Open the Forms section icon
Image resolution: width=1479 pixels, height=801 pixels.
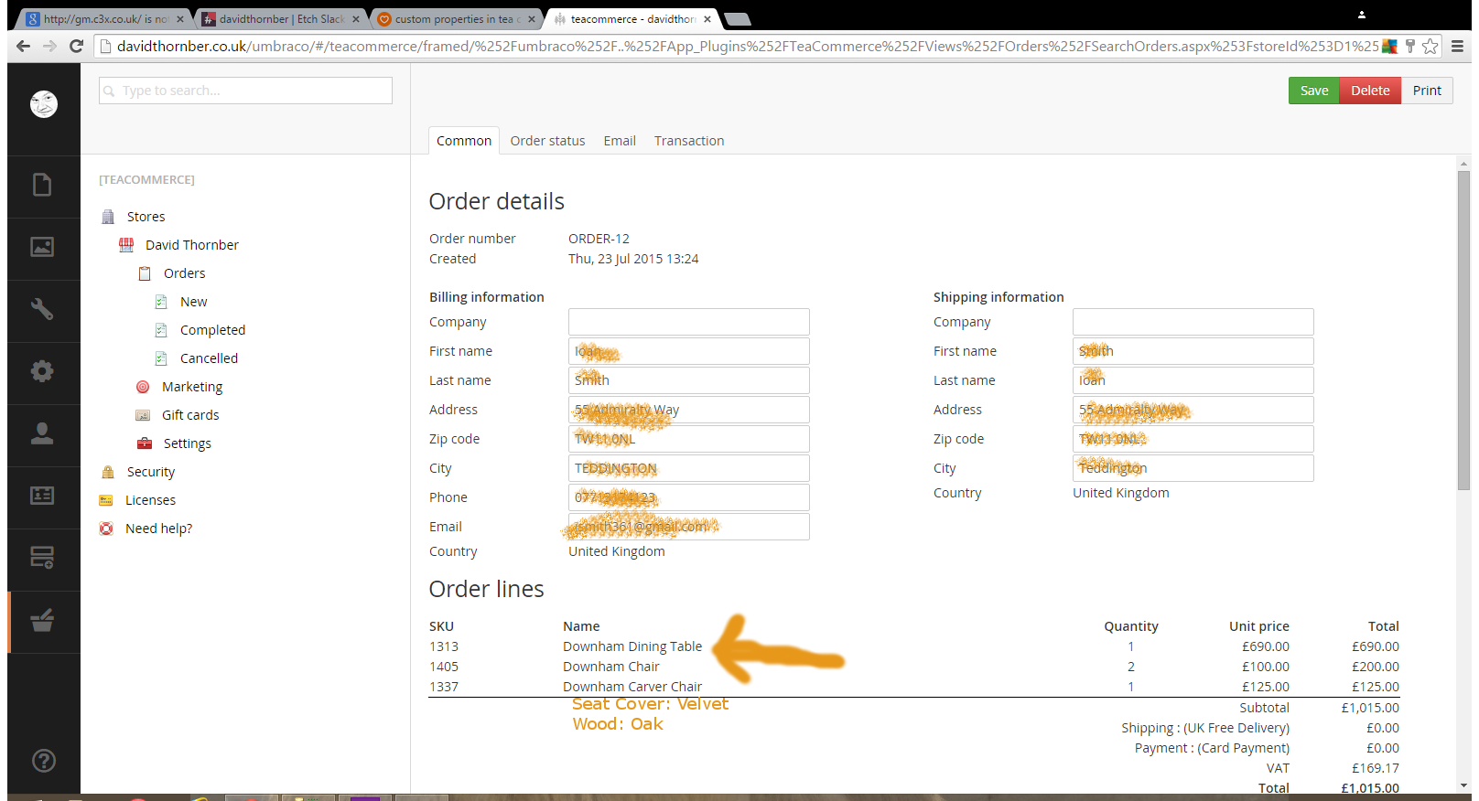pyautogui.click(x=43, y=557)
